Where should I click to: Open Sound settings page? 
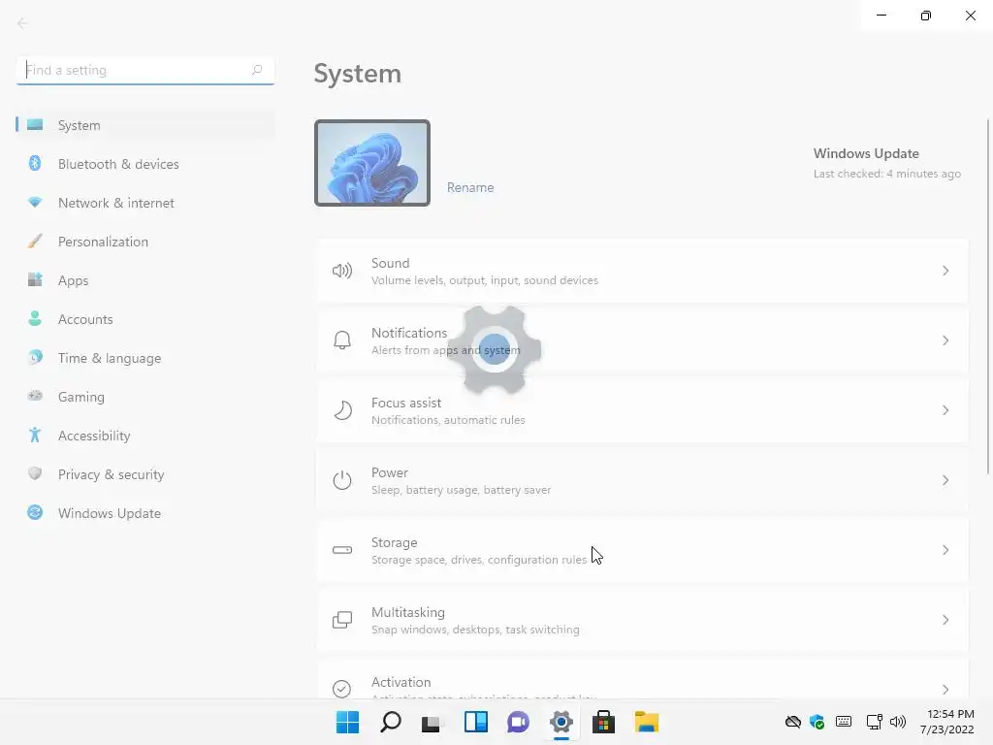643,272
